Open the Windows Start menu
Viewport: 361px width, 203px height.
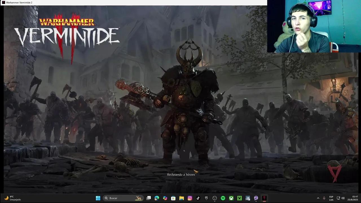tap(98, 198)
